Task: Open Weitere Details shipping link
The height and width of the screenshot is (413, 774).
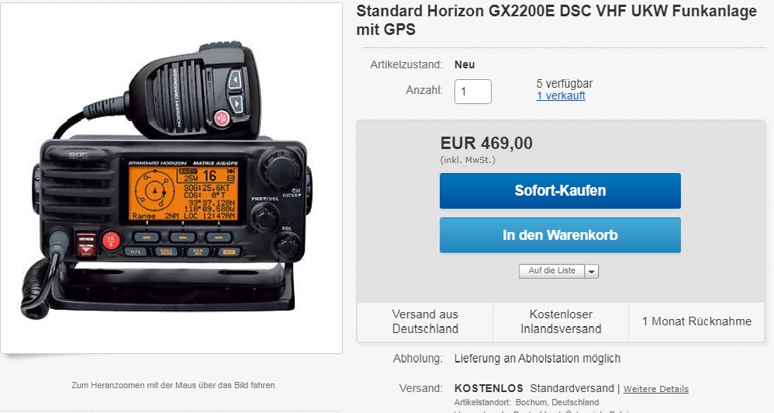Action: (656, 389)
